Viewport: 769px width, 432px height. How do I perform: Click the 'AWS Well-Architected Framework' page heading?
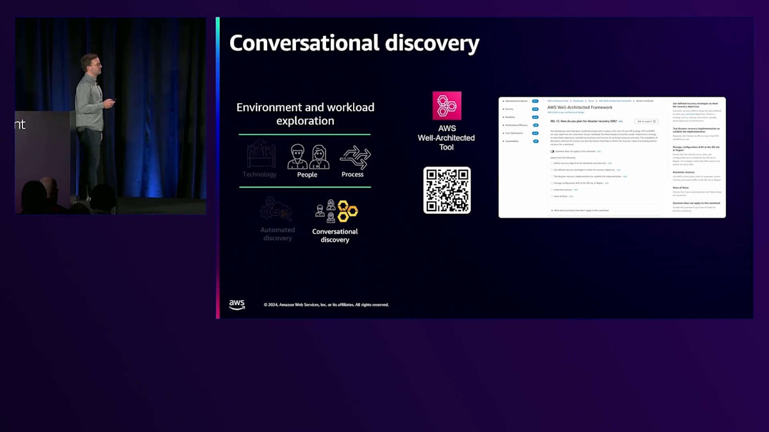tap(580, 108)
